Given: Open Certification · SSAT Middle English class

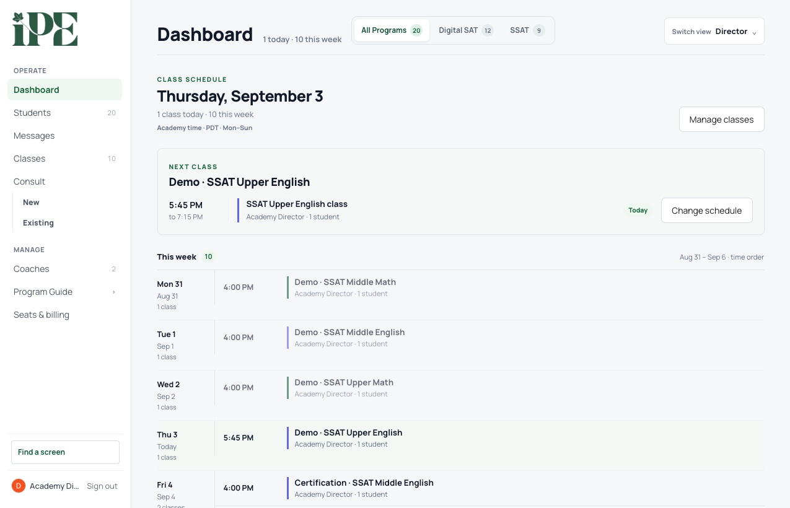Looking at the screenshot, I should tap(364, 483).
